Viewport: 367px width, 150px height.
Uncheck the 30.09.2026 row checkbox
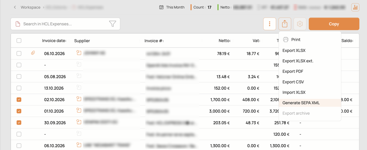click(x=19, y=123)
